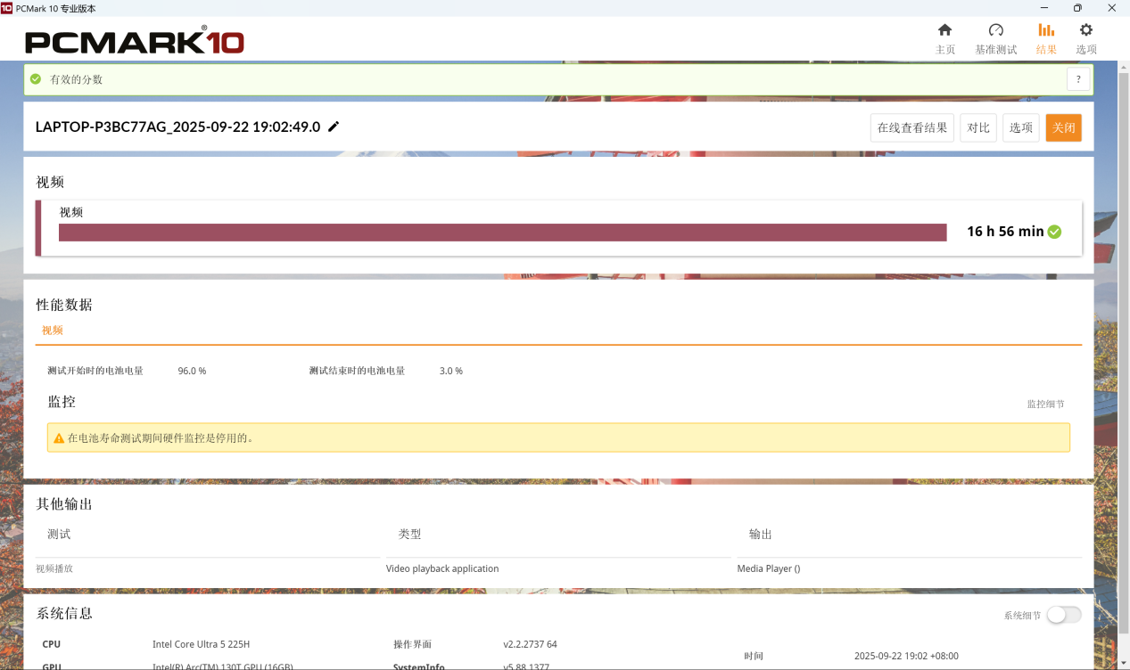This screenshot has width=1130, height=670.
Task: Click the green valid score checkmark icon
Action: (36, 79)
